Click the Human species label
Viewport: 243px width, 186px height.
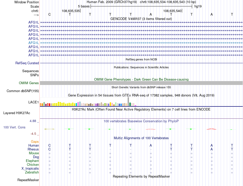34,145
